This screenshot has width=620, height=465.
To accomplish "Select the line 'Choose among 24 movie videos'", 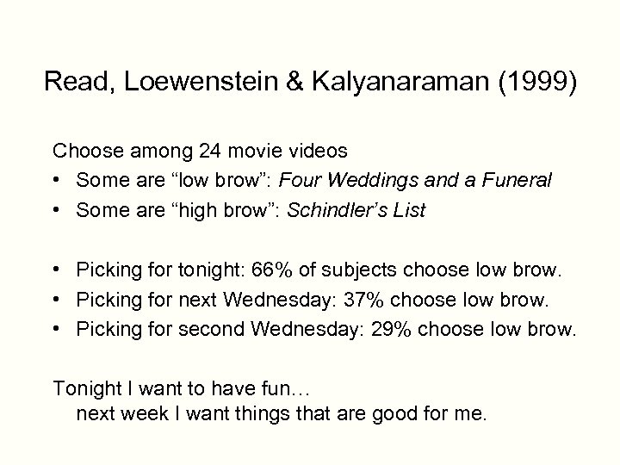I will pos(200,152).
